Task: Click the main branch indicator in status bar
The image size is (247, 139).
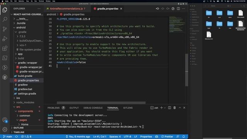Action: (x=8, y=137)
